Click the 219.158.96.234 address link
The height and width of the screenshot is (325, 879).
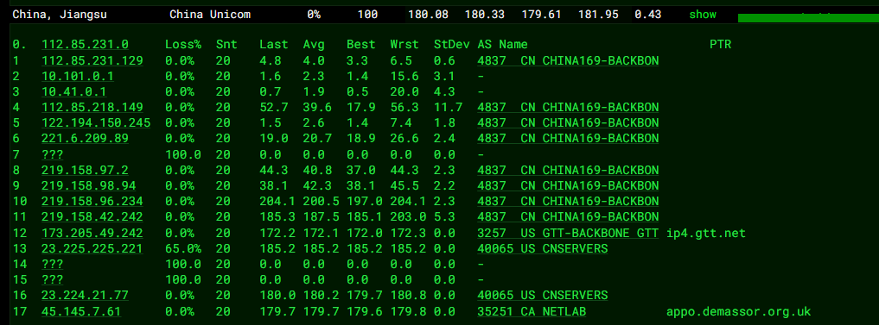[x=92, y=202]
